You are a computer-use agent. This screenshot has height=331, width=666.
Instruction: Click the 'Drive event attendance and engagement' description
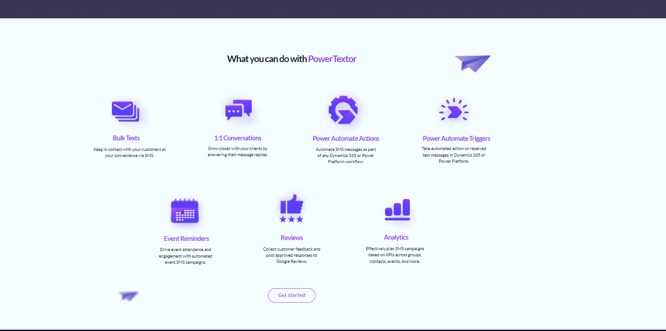tap(185, 256)
